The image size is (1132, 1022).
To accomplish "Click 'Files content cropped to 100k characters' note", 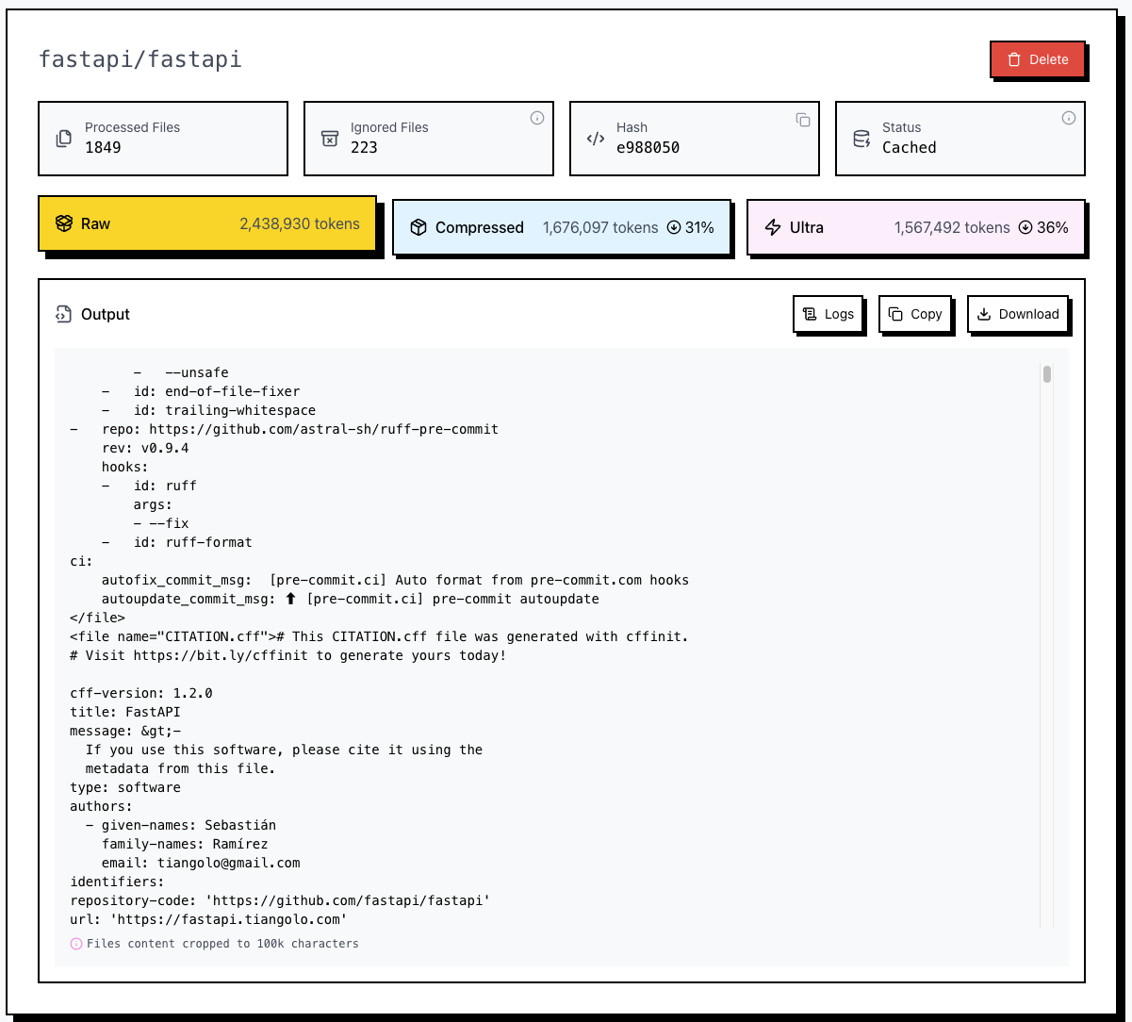I will pyautogui.click(x=222, y=943).
